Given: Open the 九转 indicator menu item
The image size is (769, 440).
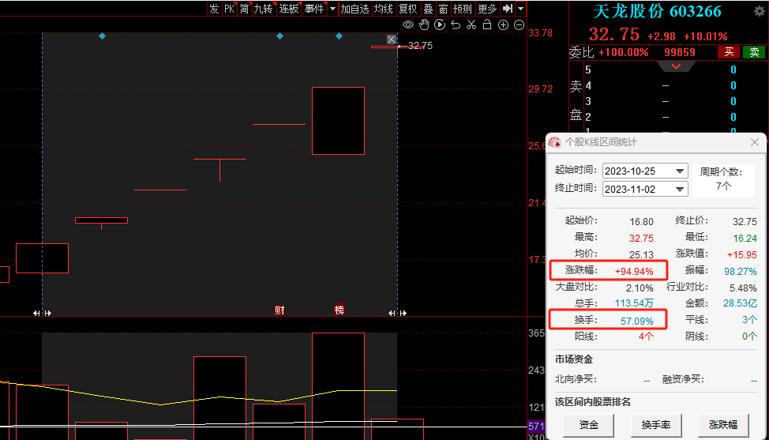Looking at the screenshot, I should pyautogui.click(x=263, y=9).
